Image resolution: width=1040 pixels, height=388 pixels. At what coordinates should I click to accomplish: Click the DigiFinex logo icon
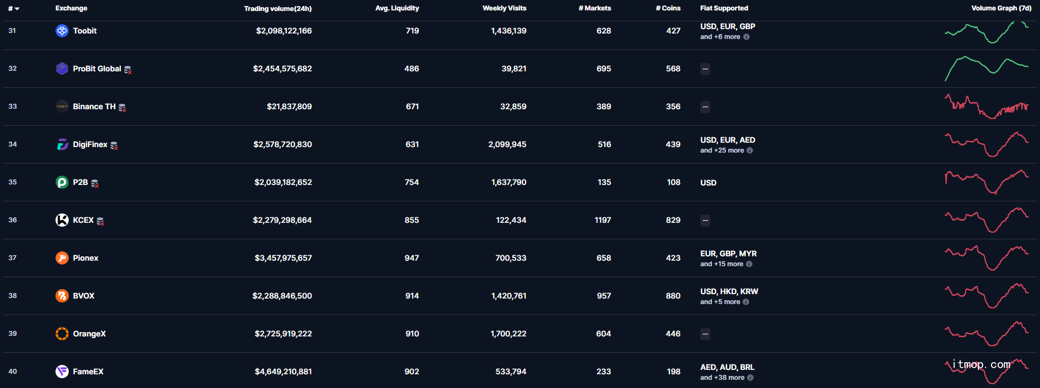(x=62, y=144)
